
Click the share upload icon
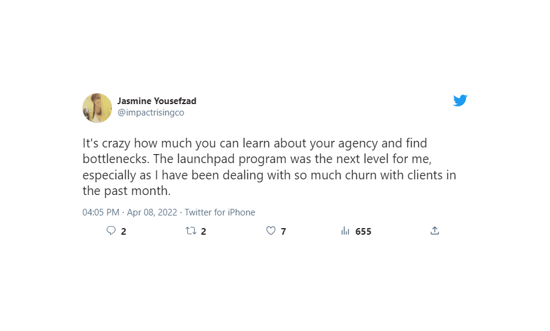[434, 230]
